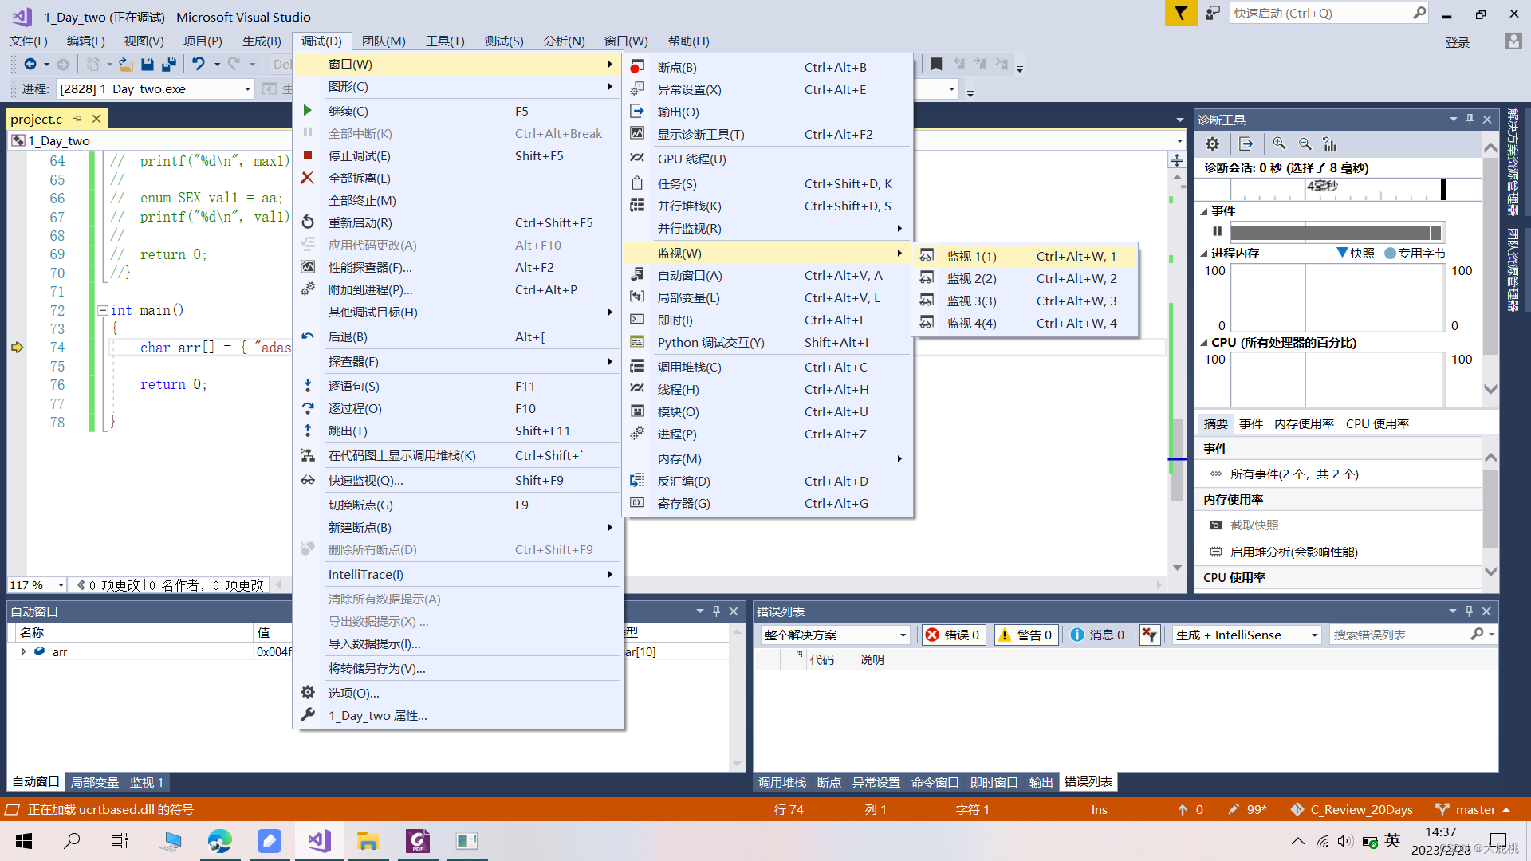Click the diagnostic tools settings gear icon

tap(1212, 144)
